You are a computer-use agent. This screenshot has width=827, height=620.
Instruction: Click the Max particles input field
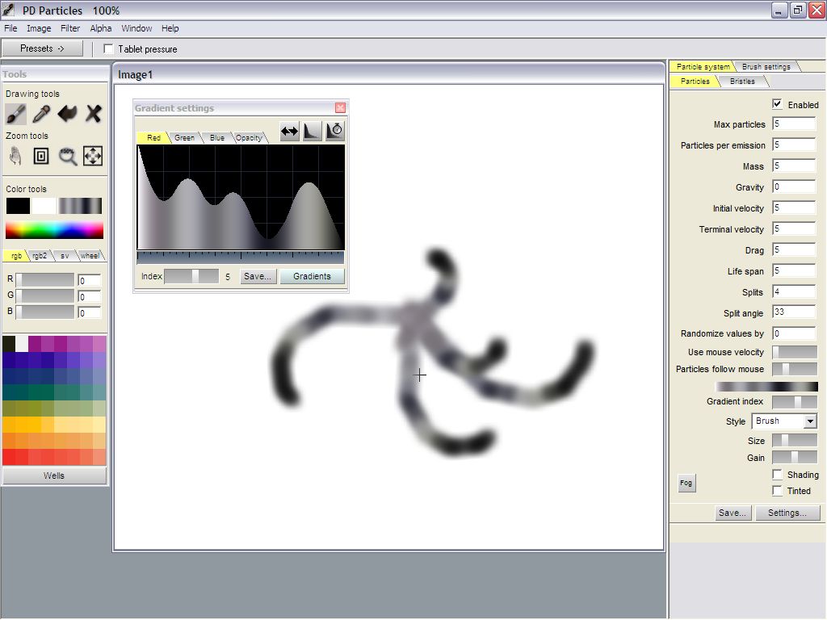[793, 124]
